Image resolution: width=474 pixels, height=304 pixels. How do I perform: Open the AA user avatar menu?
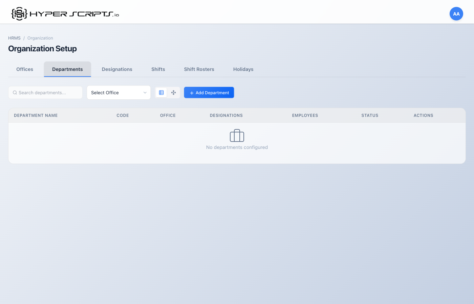456,14
